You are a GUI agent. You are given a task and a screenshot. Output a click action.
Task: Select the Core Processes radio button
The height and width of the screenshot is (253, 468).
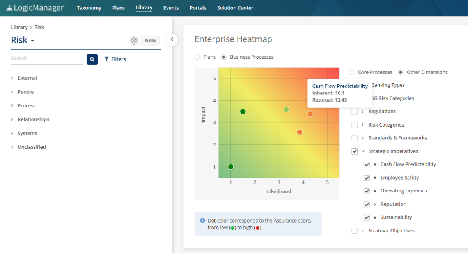[x=352, y=72]
